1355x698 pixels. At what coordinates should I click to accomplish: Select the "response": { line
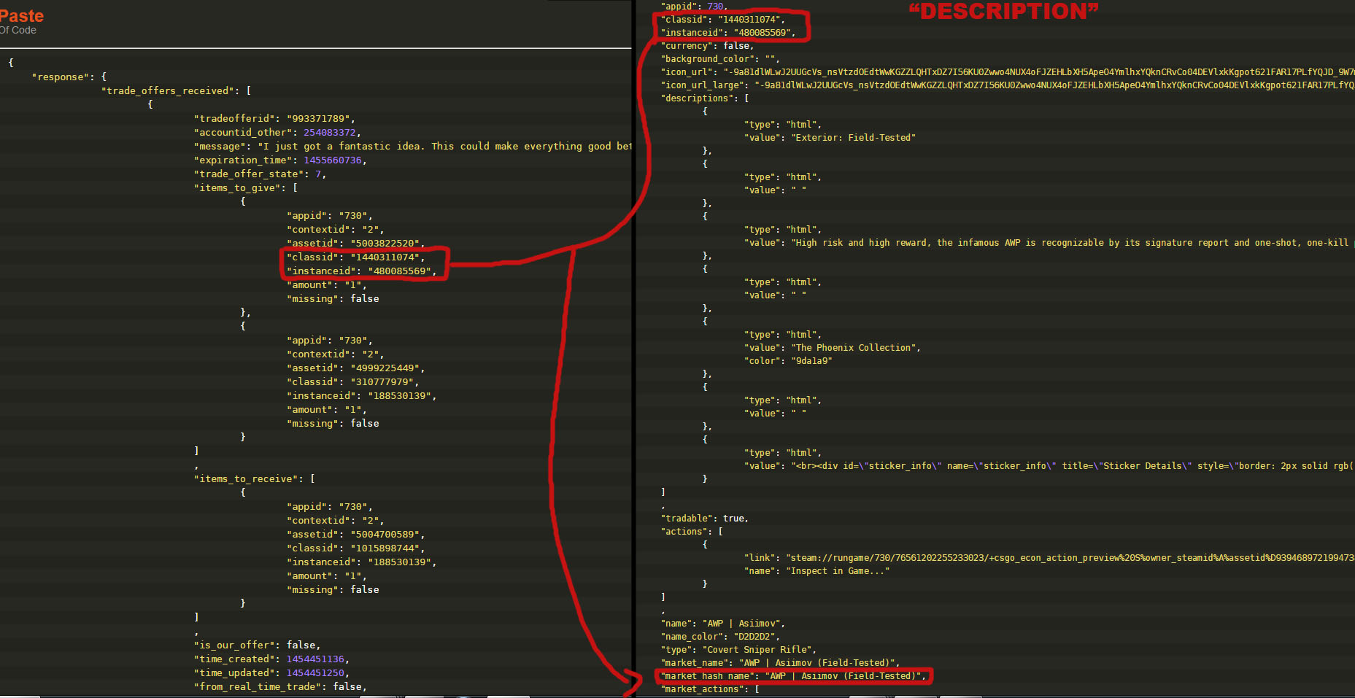pos(69,77)
